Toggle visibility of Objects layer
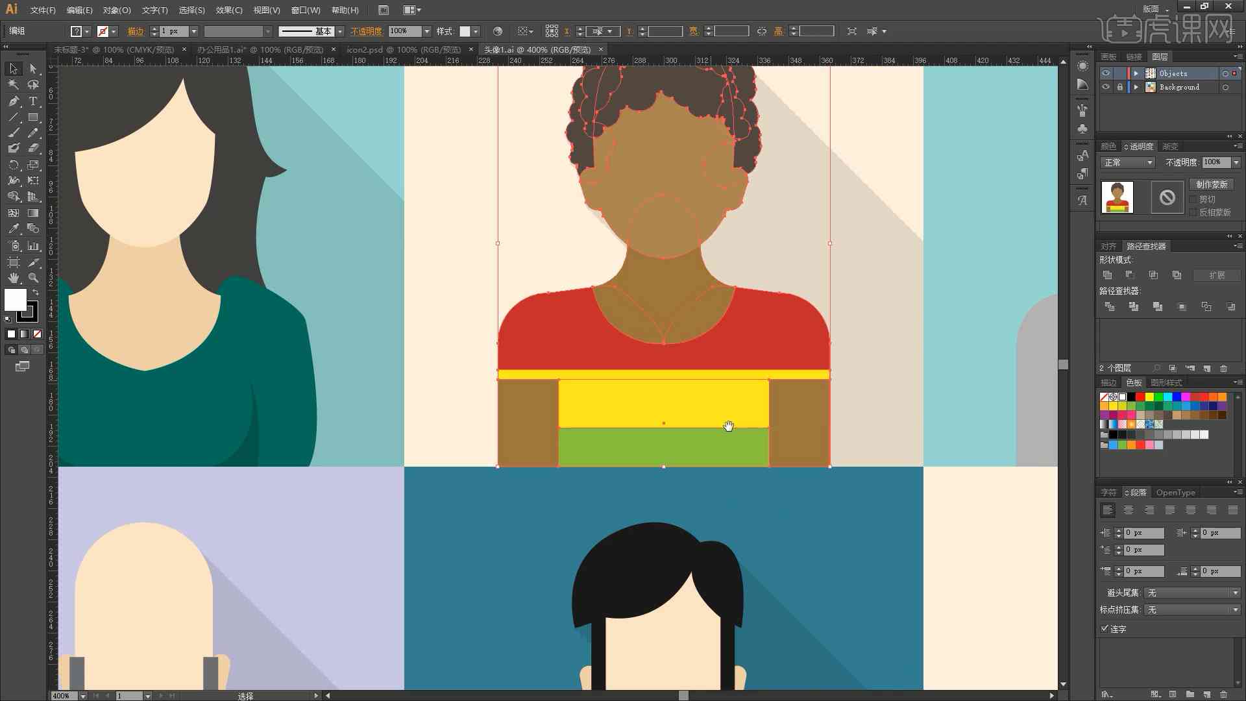The width and height of the screenshot is (1246, 701). 1104,73
